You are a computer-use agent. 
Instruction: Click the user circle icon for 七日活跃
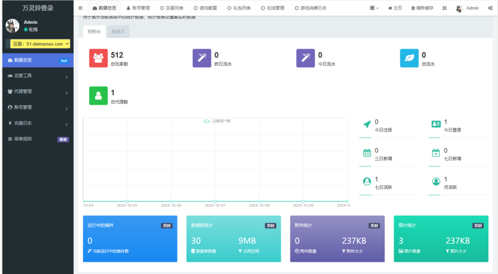pos(367,181)
